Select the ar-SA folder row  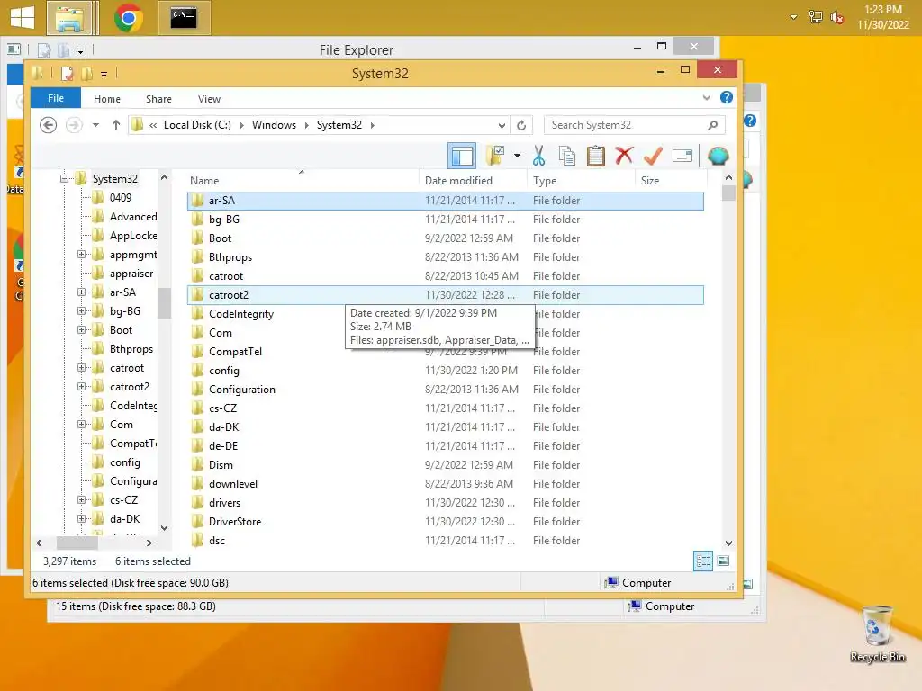point(445,201)
